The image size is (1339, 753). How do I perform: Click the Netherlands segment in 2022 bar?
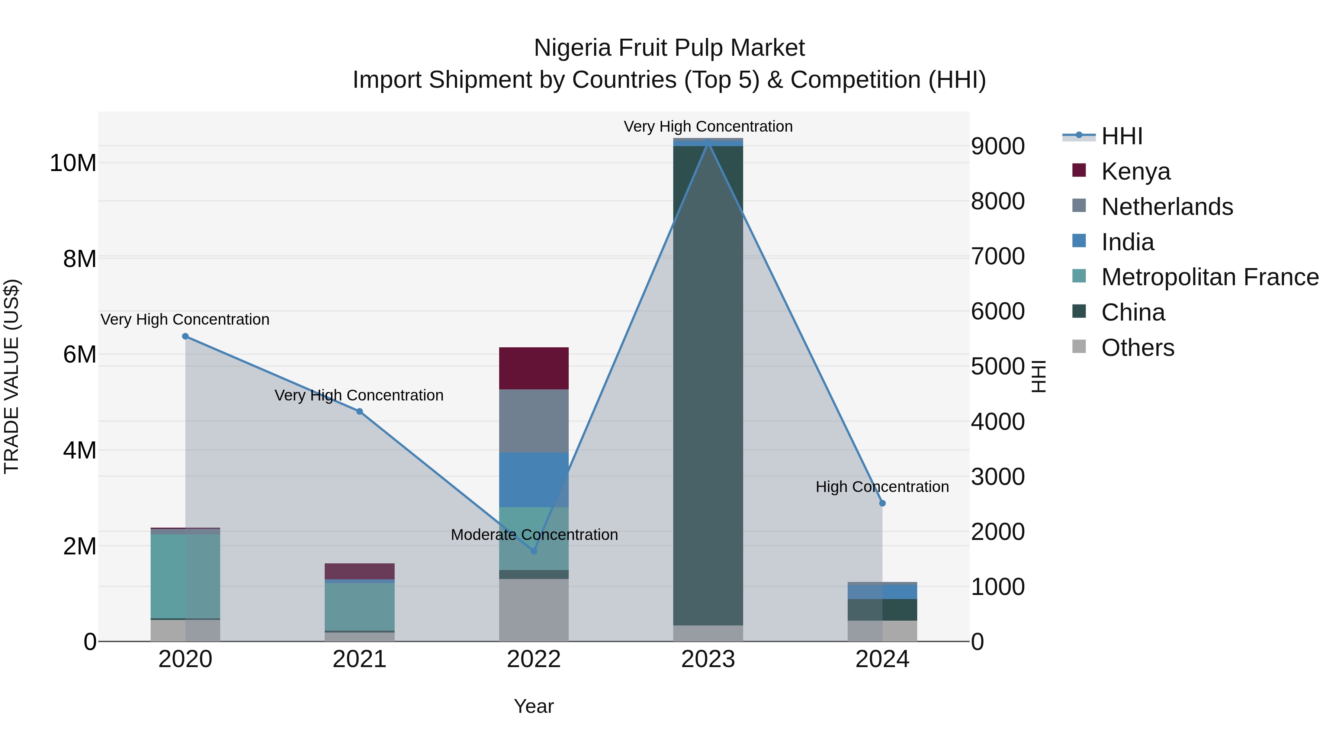click(534, 421)
